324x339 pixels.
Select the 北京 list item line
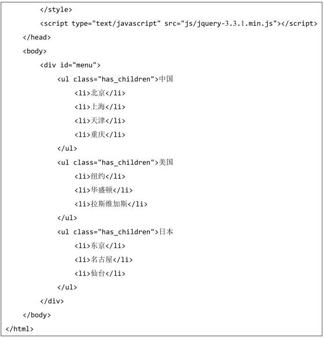100,93
